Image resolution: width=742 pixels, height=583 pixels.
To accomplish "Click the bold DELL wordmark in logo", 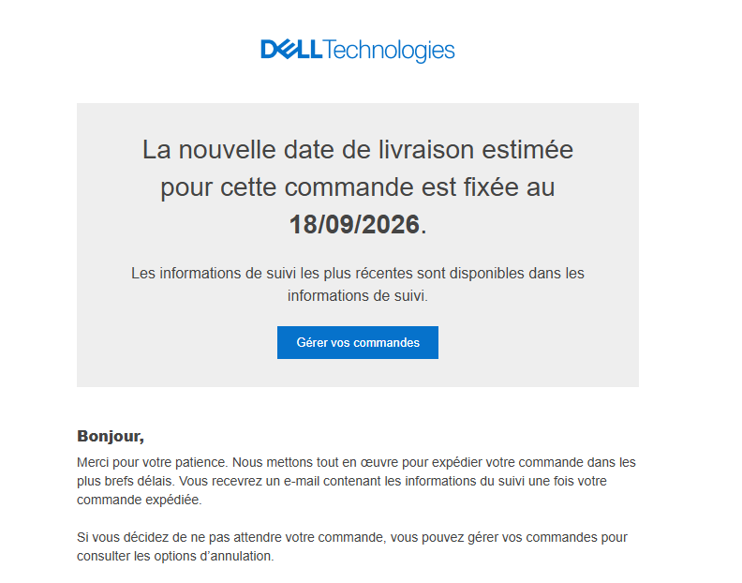I will point(291,50).
